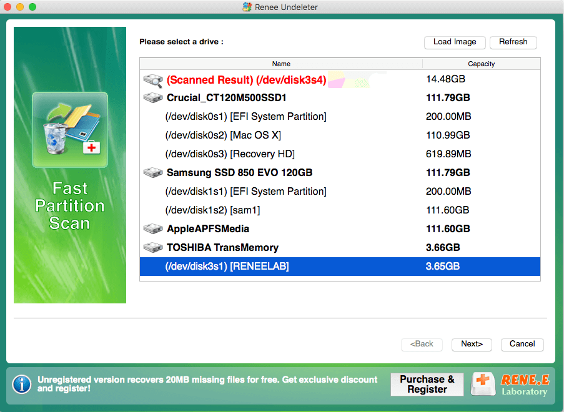Select the Scanned Result (/dev/disk3s4) entry
564x412 pixels.
[340, 79]
